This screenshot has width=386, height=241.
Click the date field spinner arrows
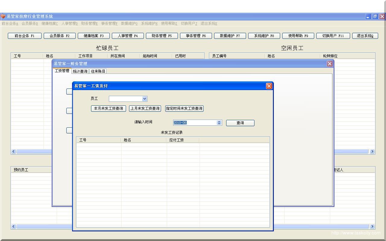coord(219,123)
